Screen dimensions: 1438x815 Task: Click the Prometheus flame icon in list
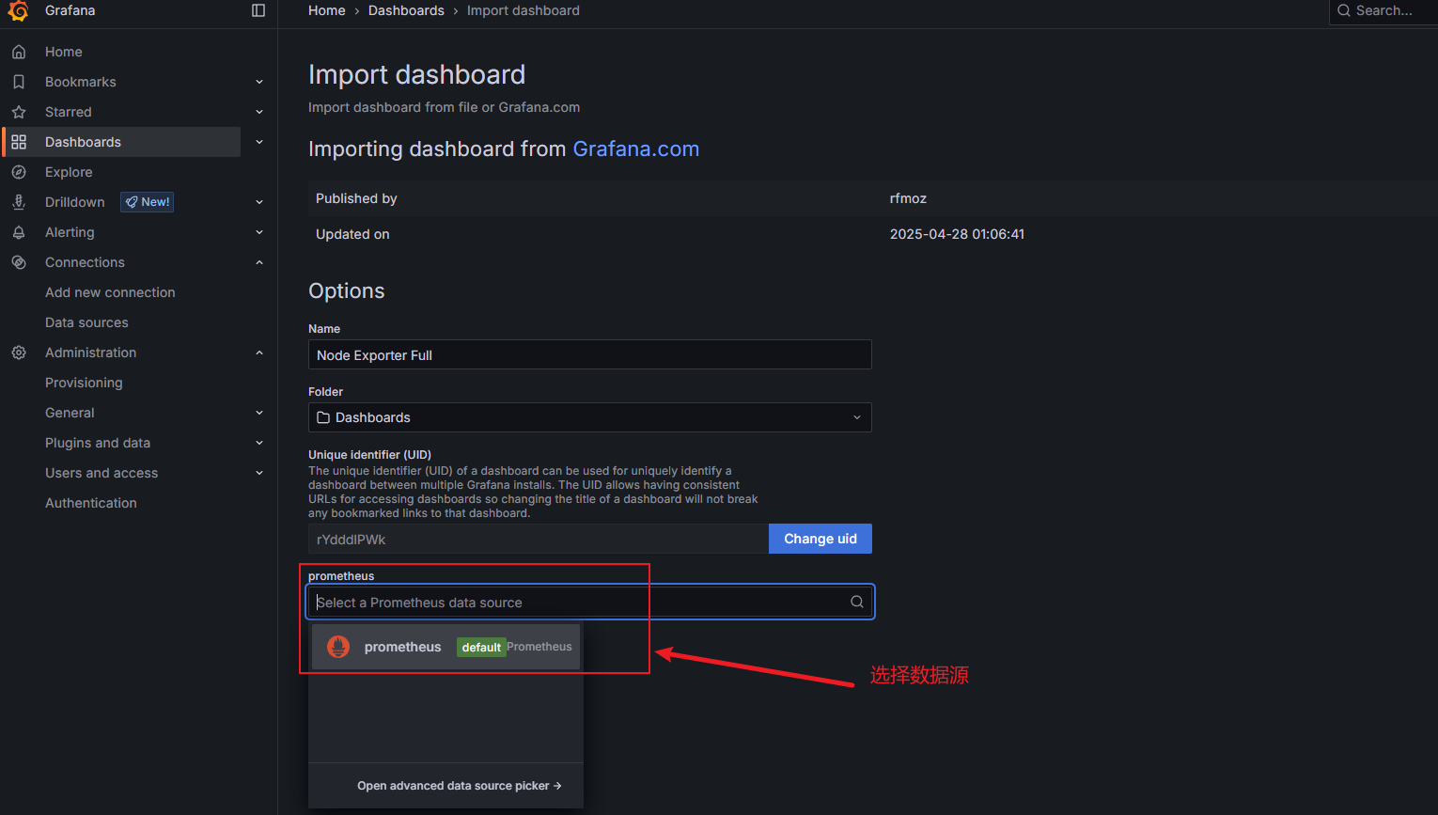tap(338, 647)
